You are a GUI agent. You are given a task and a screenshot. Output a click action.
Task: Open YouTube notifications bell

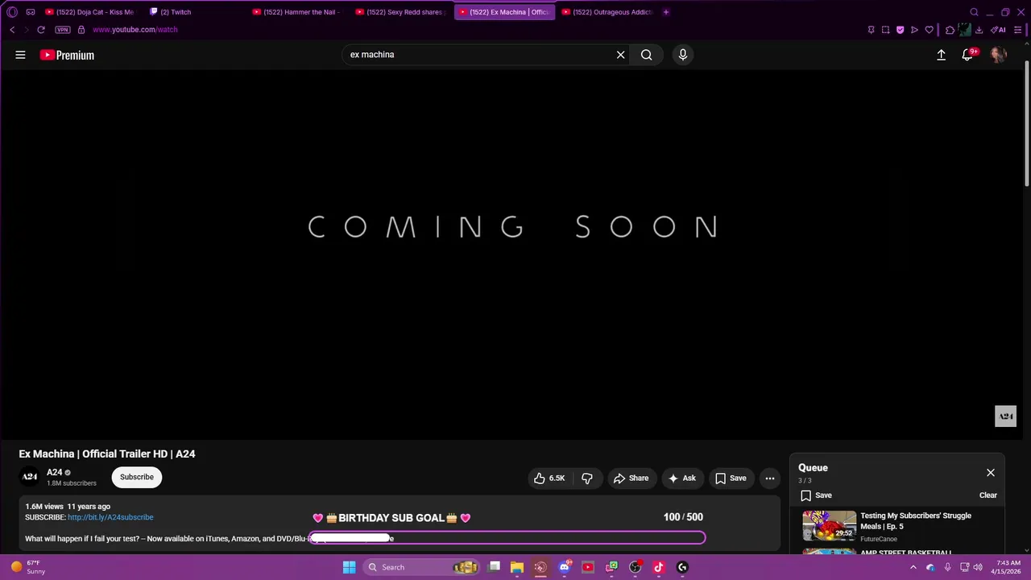968,55
